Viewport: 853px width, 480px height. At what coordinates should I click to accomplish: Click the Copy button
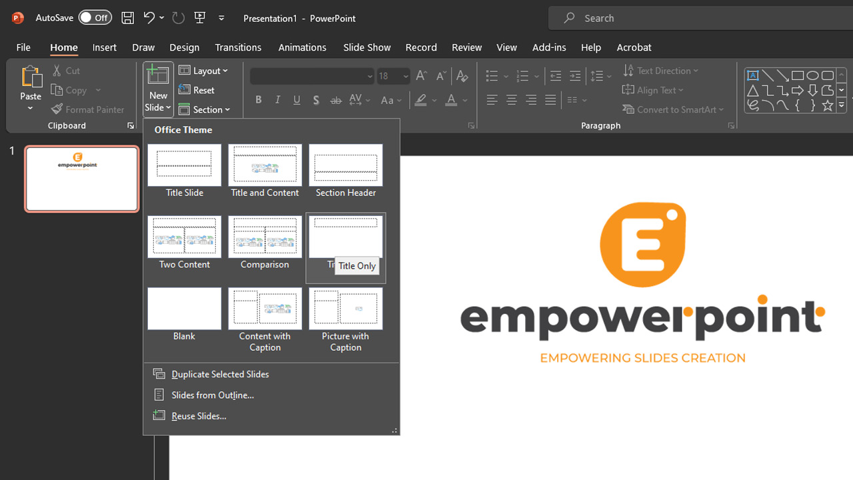pos(69,90)
